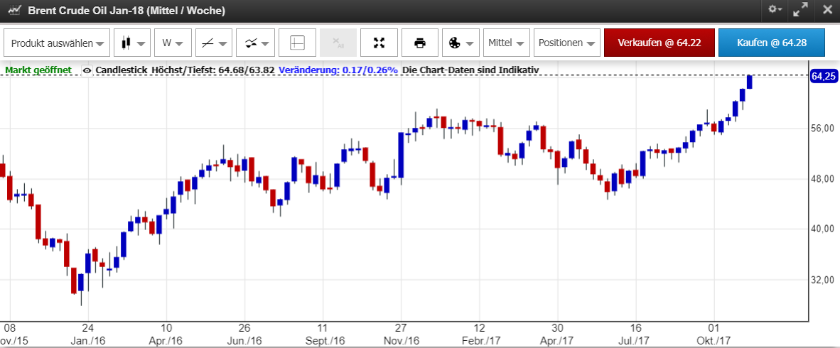Click Kaufen @ 64.28 button
The image size is (840, 348).
point(772,43)
